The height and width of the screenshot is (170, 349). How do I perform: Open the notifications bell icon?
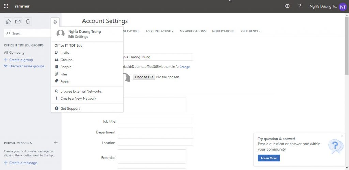tap(28, 21)
